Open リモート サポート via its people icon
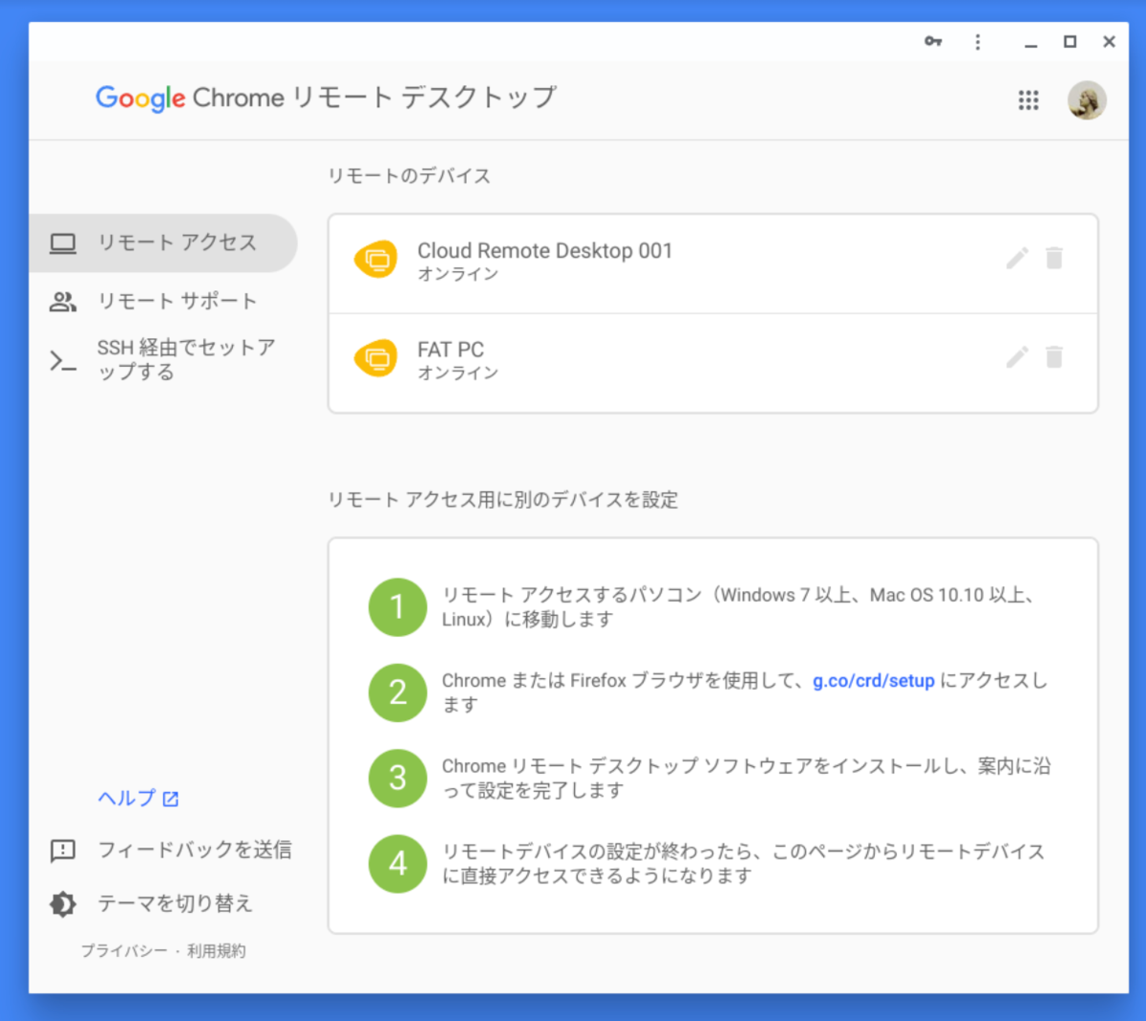 [63, 301]
